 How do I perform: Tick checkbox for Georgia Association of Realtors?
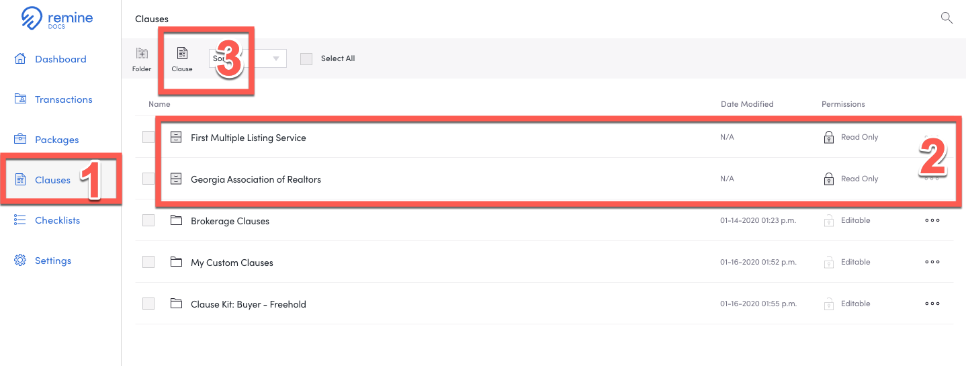(148, 179)
